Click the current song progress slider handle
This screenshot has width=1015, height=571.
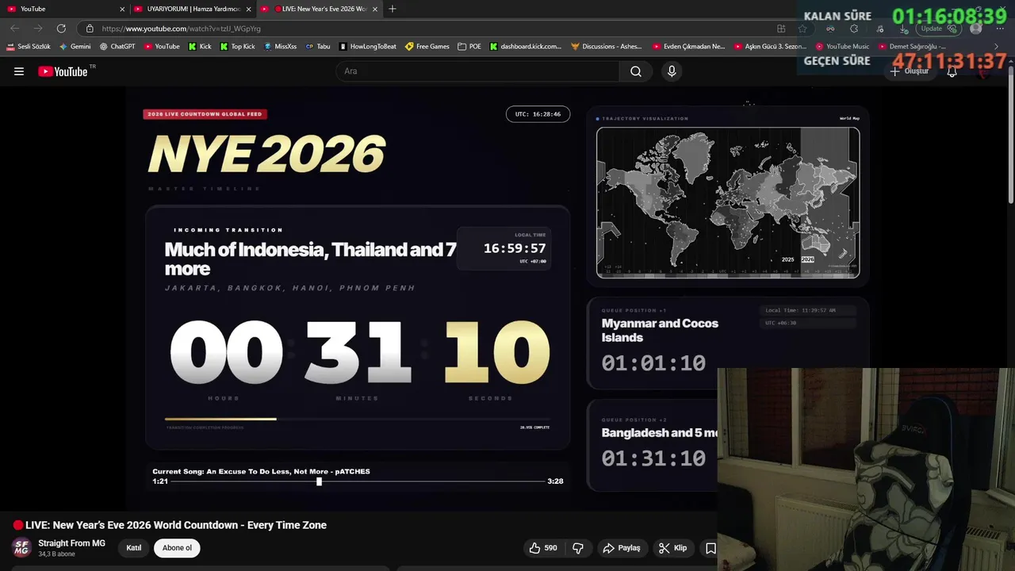(319, 481)
